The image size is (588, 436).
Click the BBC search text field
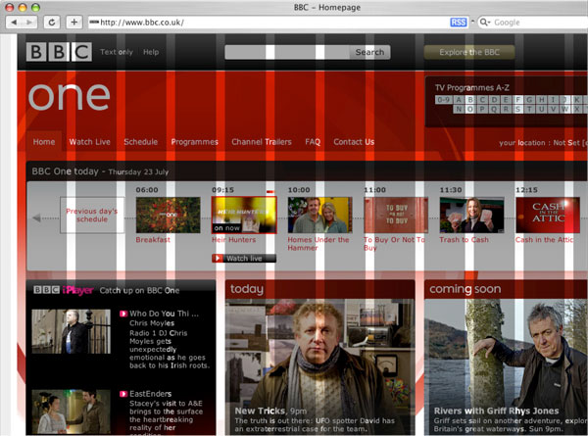pos(286,52)
